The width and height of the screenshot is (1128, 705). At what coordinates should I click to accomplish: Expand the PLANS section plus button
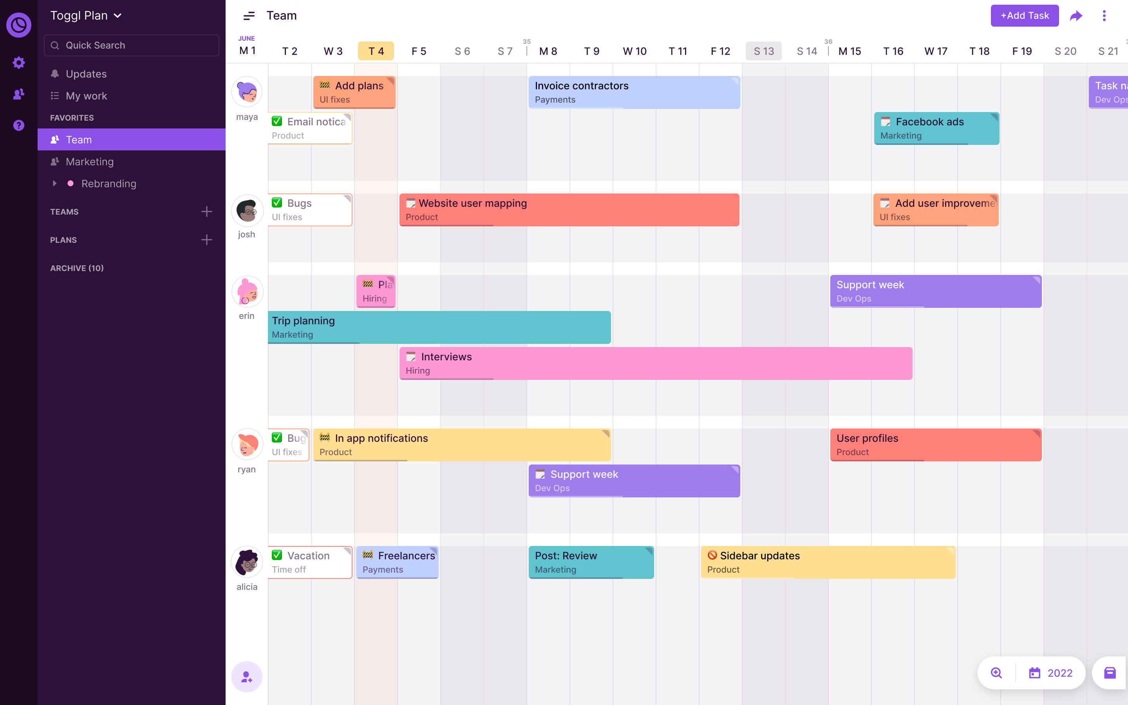pos(206,240)
